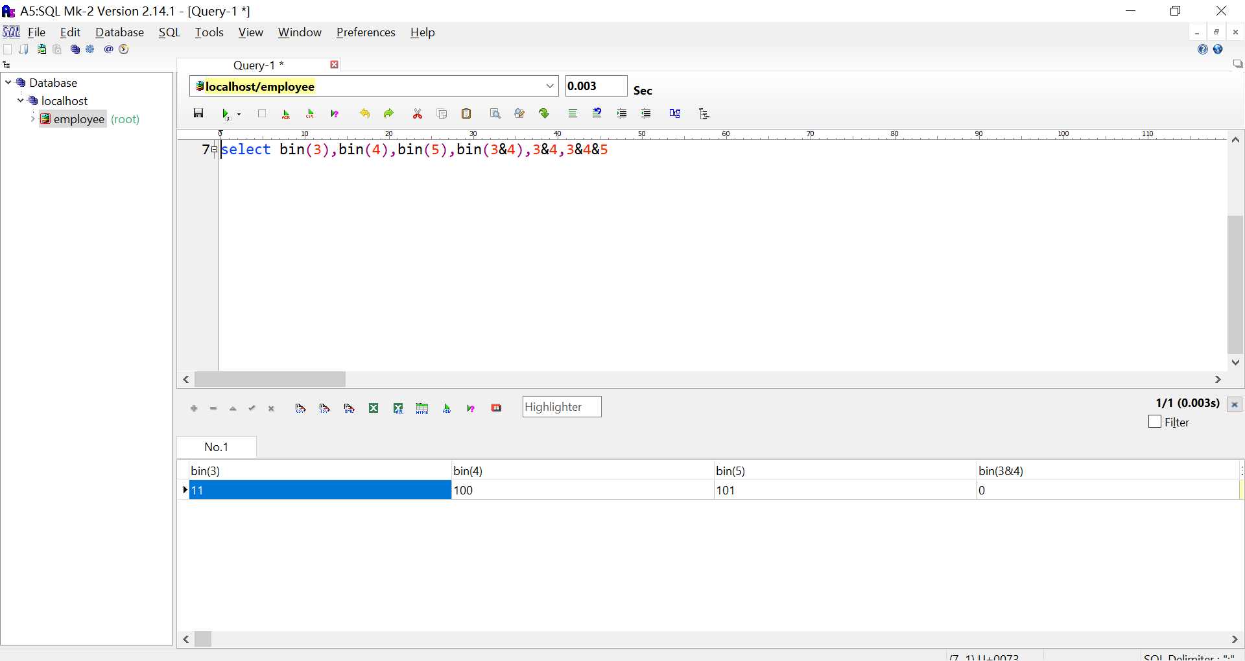Click the bin(3) column header
The height and width of the screenshot is (661, 1245).
click(320, 471)
